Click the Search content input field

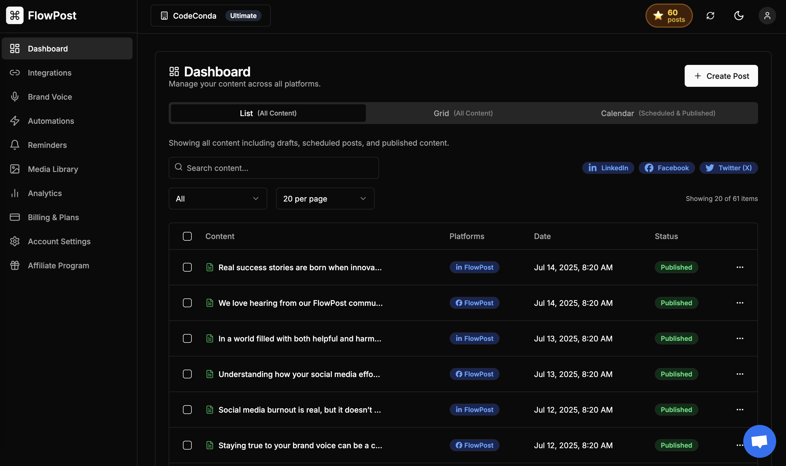[274, 168]
